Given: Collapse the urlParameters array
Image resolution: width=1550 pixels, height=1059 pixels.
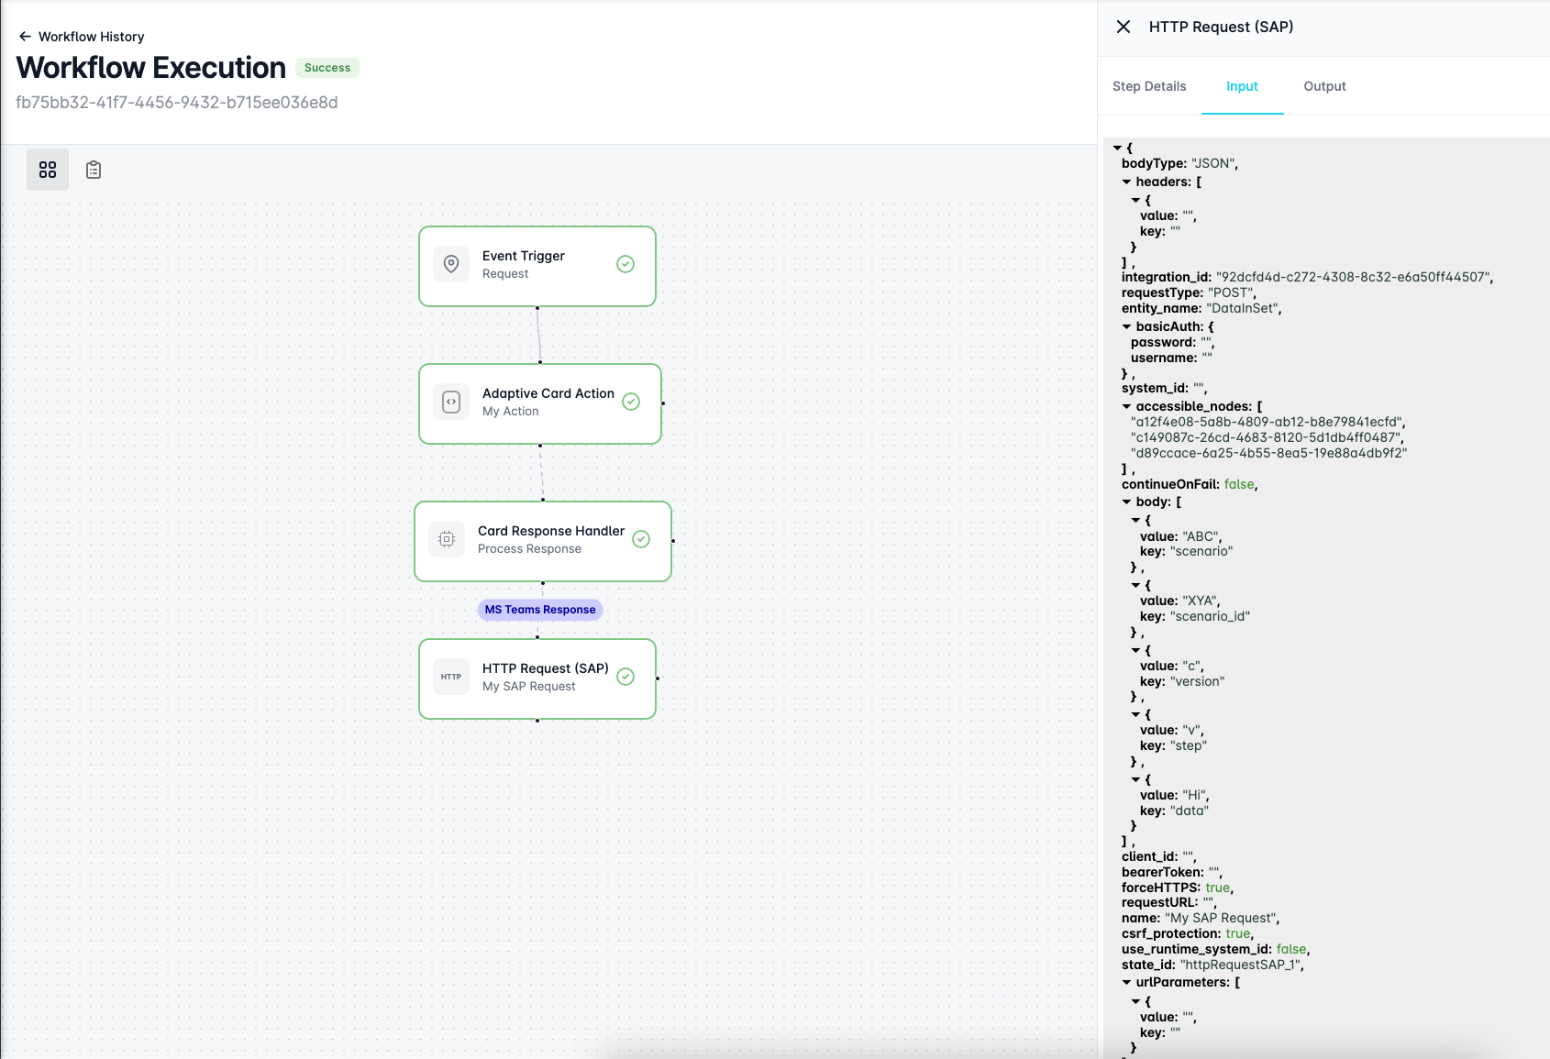Looking at the screenshot, I should click(x=1127, y=982).
